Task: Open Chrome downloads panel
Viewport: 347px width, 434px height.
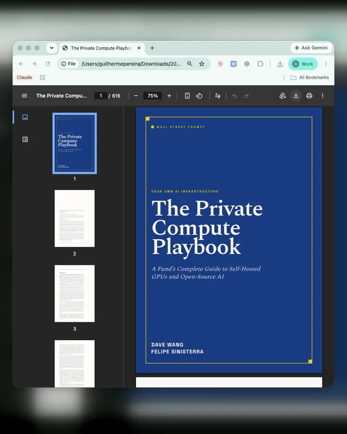Action: coord(280,64)
